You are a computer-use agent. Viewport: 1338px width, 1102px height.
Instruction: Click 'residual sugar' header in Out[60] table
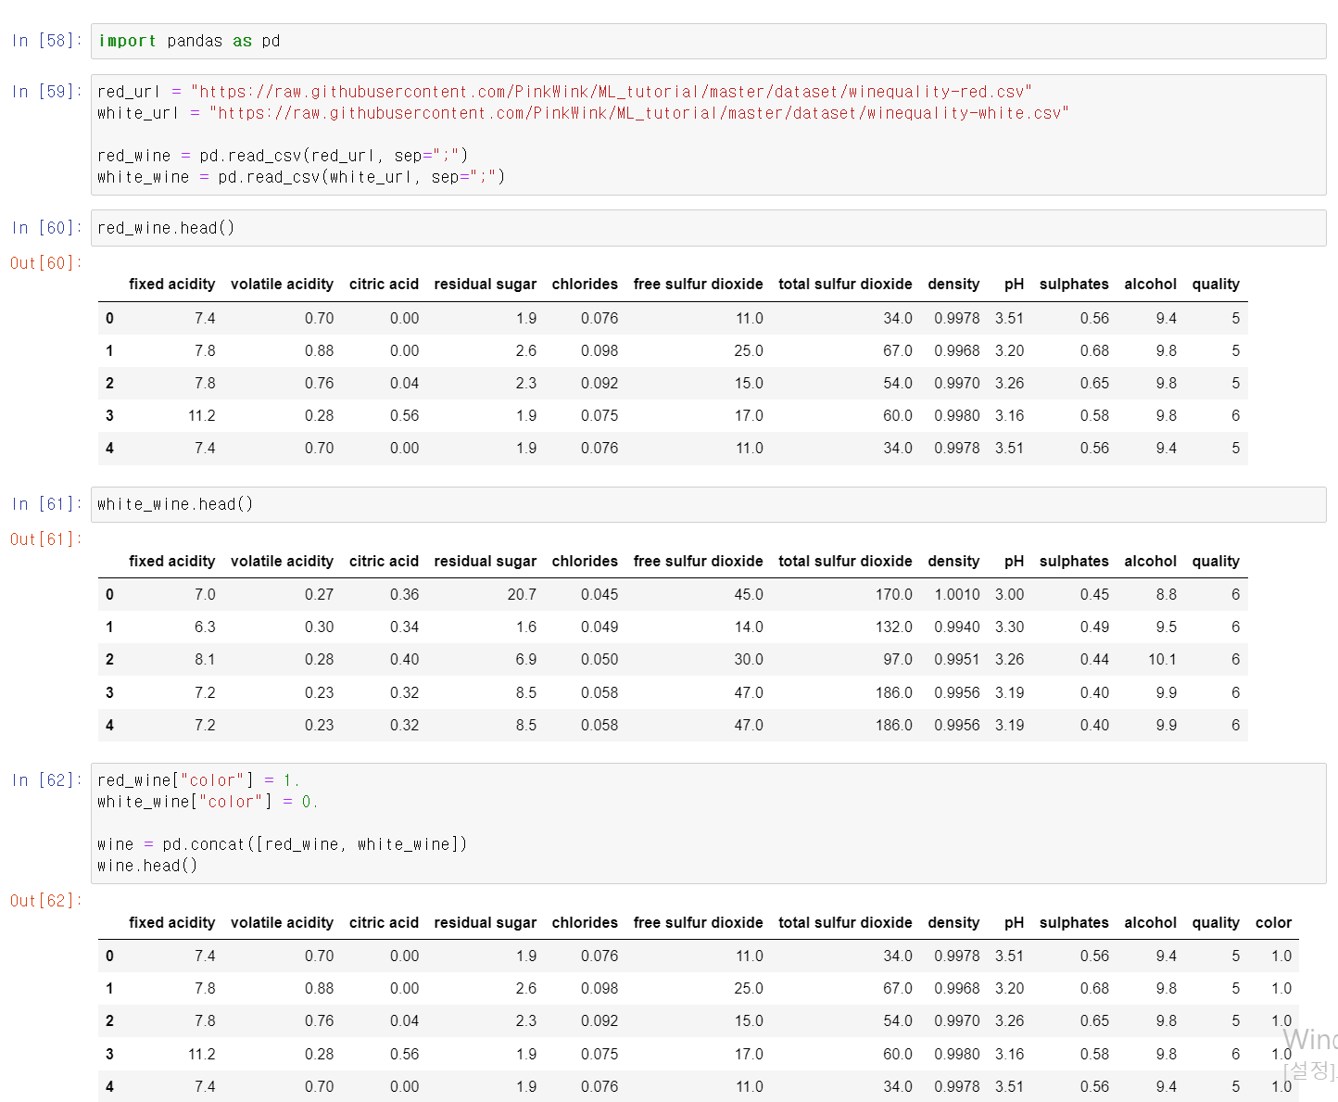point(486,285)
